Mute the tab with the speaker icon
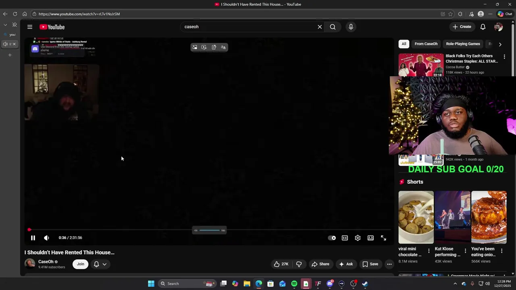 (5, 44)
